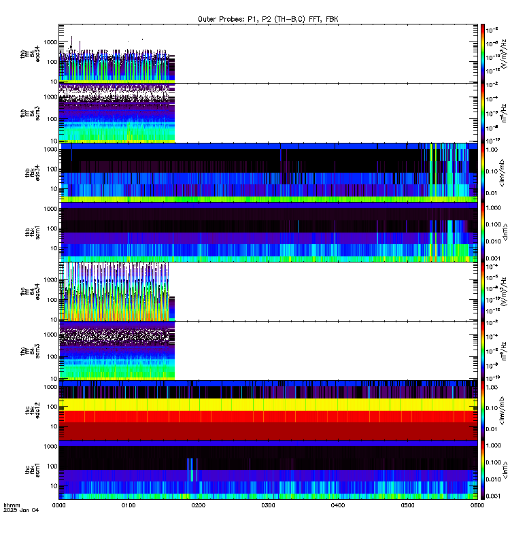The width and height of the screenshot is (510, 544).
Task: Click the <|mV/m|> unit label beside the thb edc34 panel
Action: coord(502,173)
